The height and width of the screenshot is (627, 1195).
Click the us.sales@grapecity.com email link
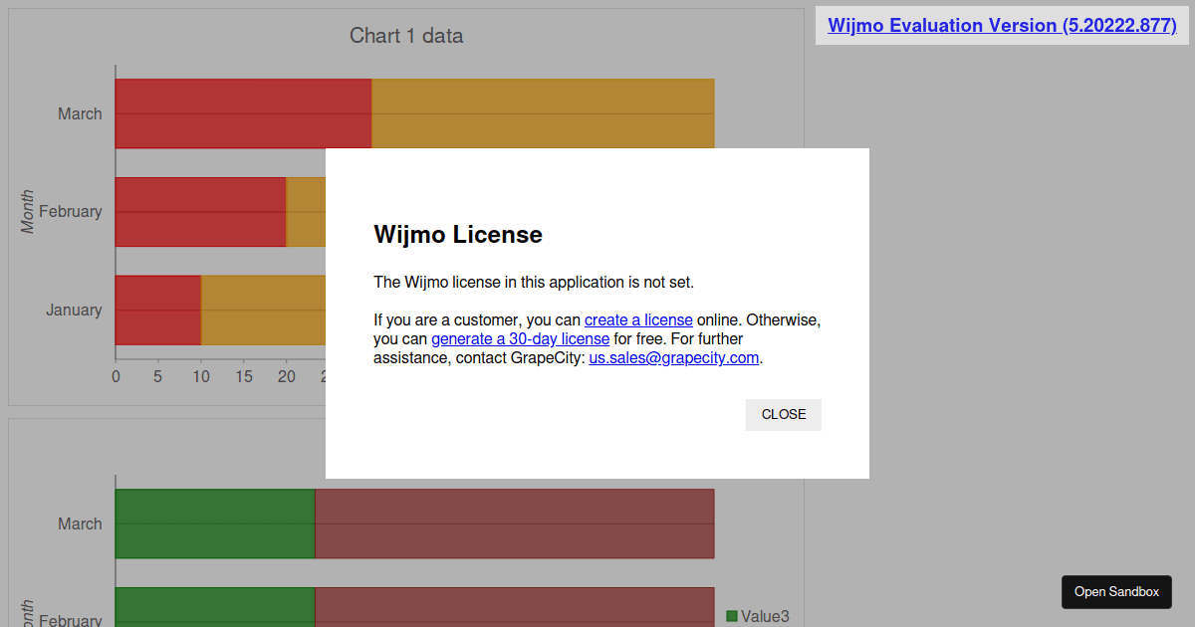click(x=673, y=357)
